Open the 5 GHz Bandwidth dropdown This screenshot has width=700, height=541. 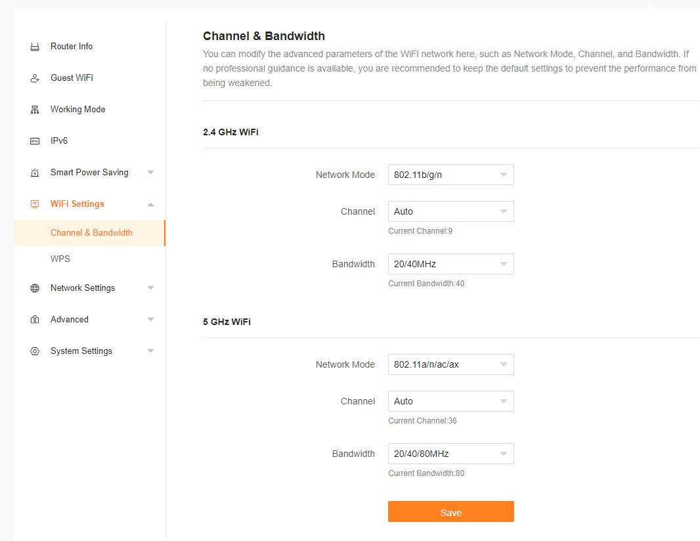point(450,454)
